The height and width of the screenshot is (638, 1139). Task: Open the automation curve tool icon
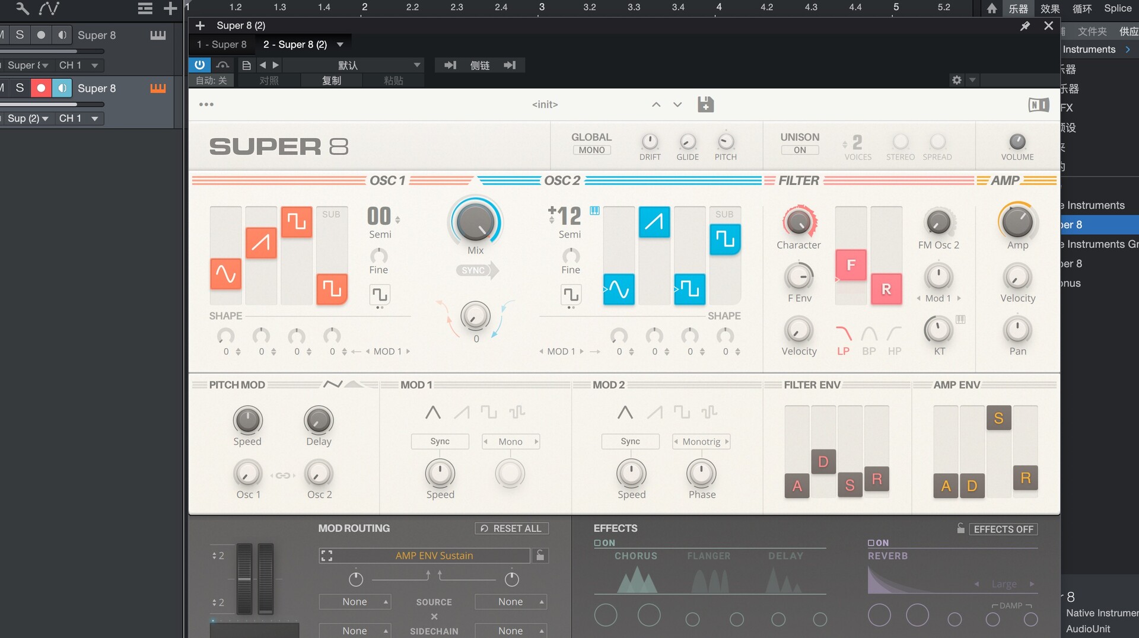tap(49, 8)
